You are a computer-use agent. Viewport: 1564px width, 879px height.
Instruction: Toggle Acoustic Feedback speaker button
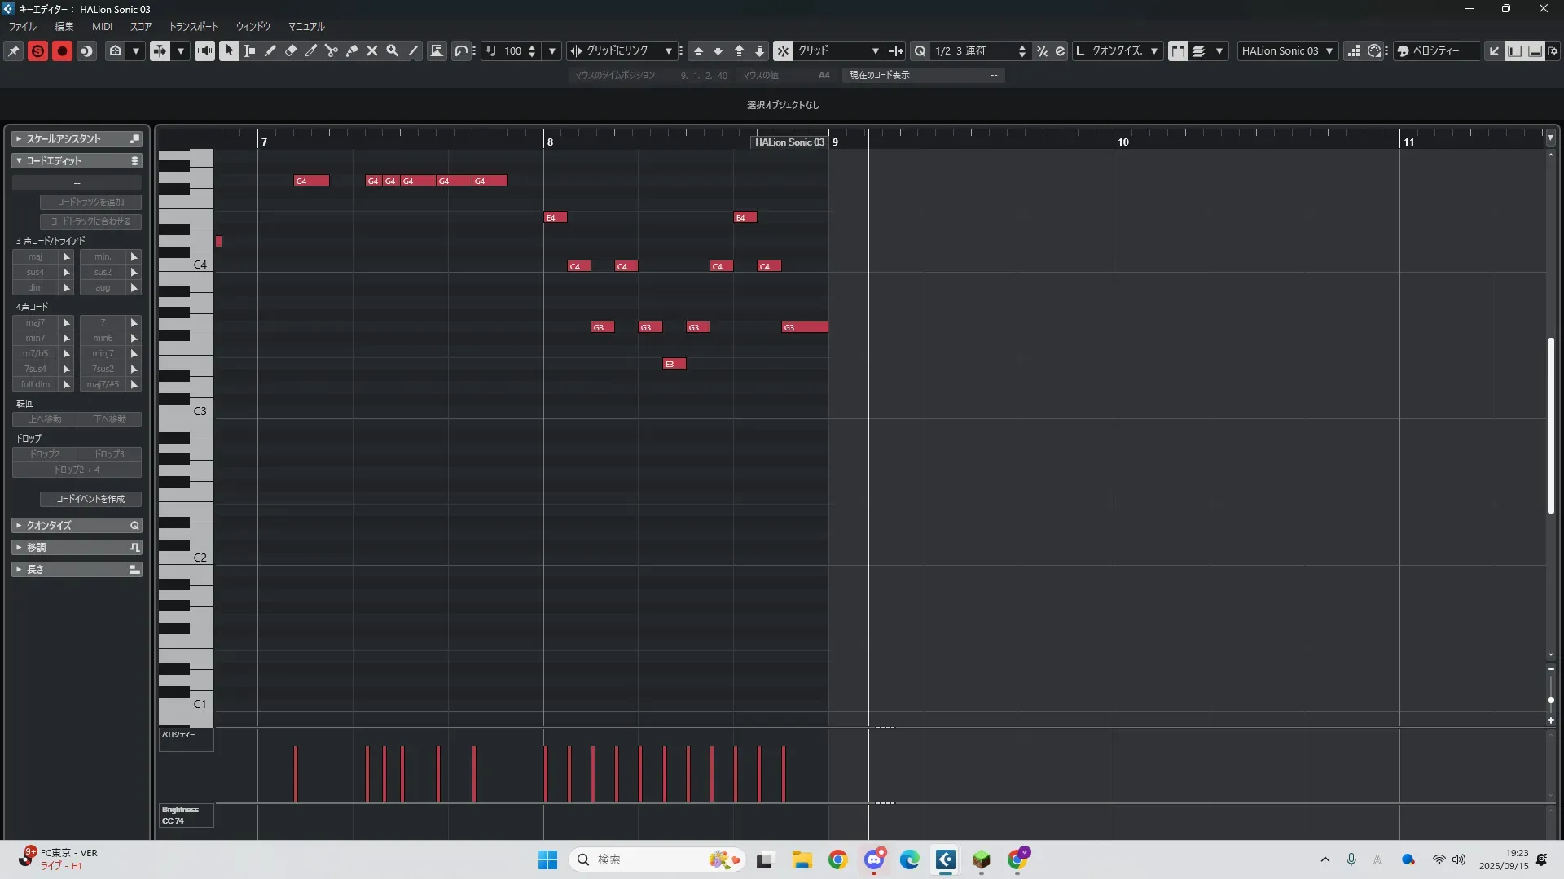pos(204,50)
